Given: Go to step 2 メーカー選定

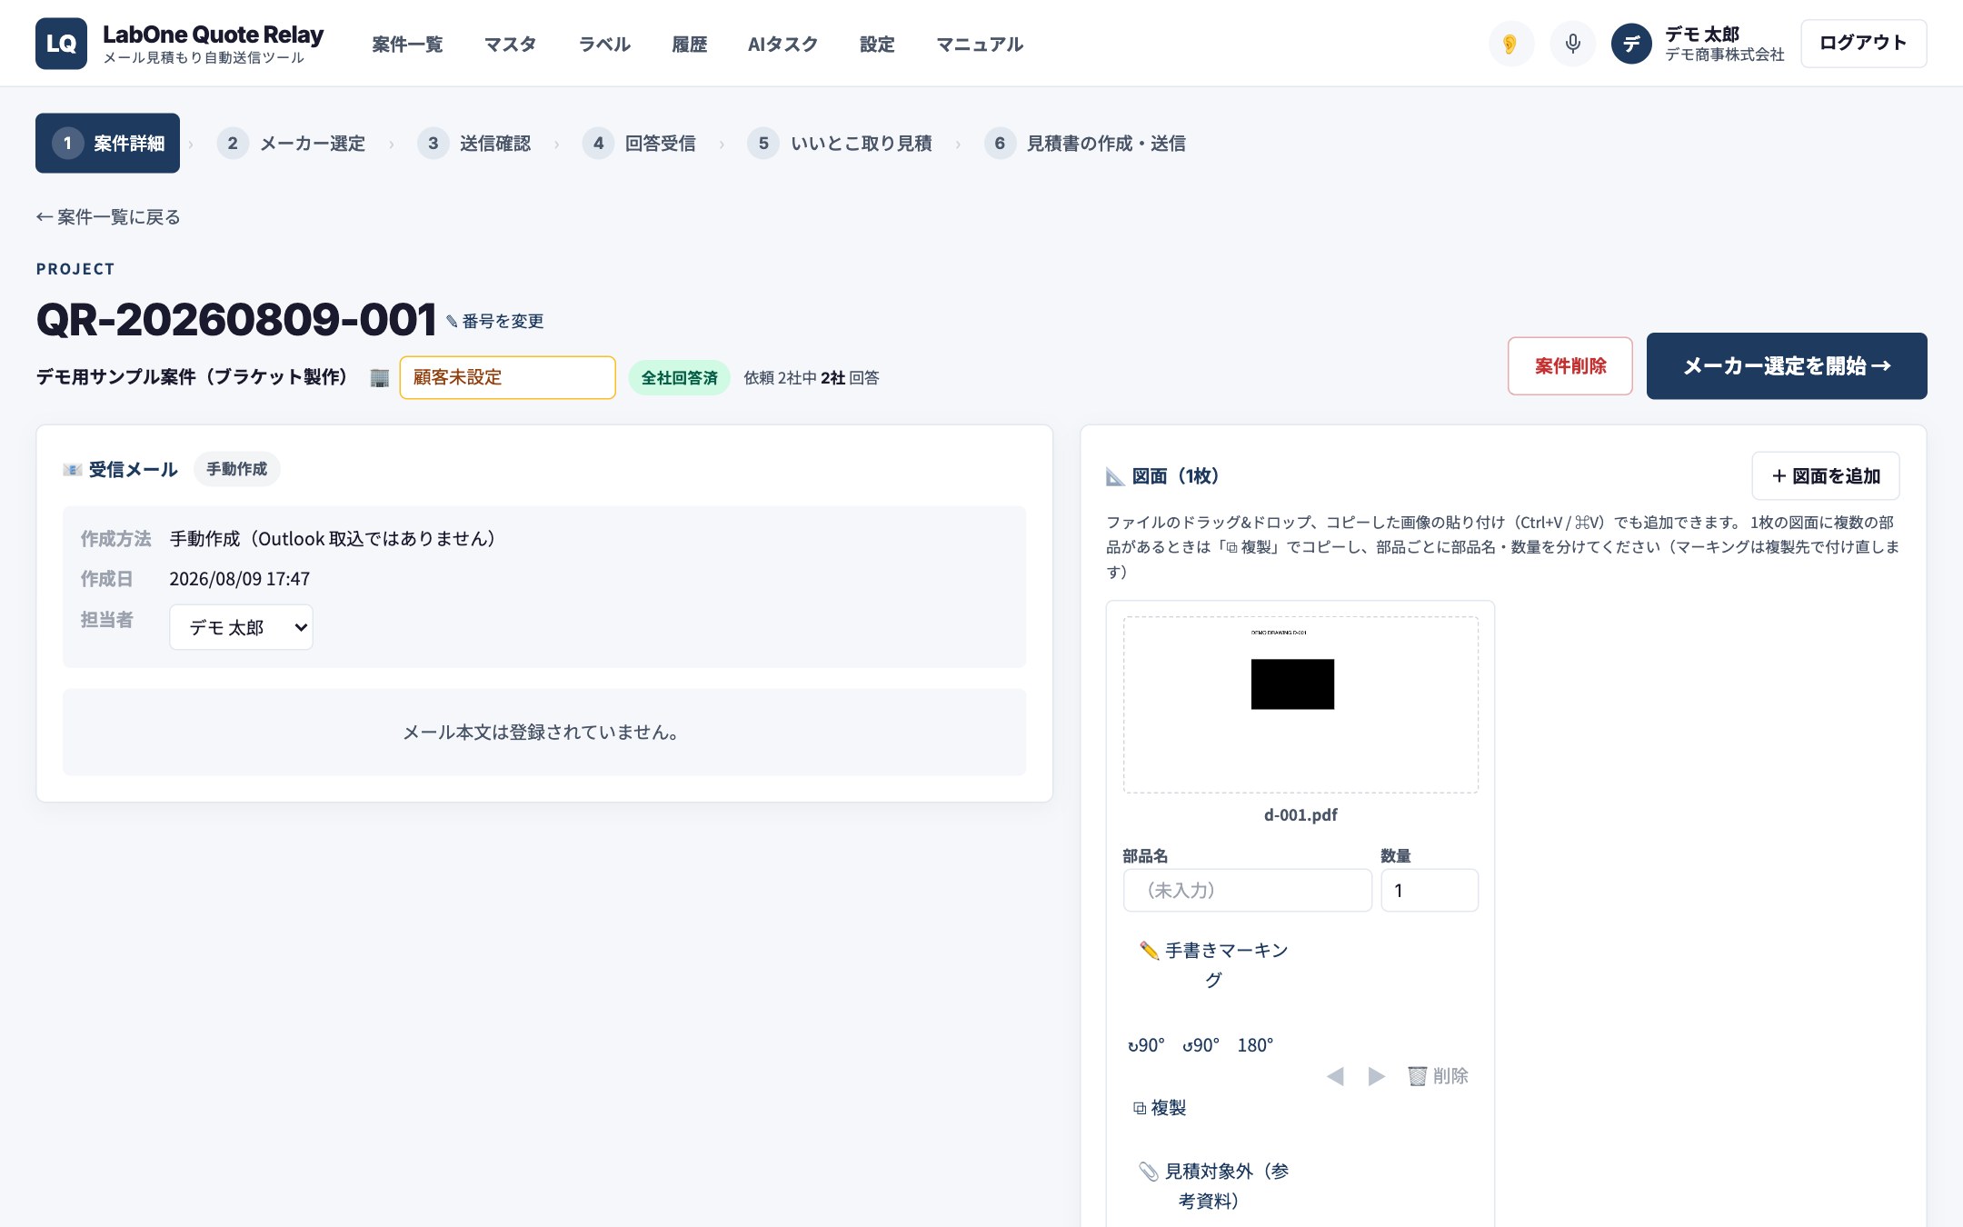Looking at the screenshot, I should (291, 143).
